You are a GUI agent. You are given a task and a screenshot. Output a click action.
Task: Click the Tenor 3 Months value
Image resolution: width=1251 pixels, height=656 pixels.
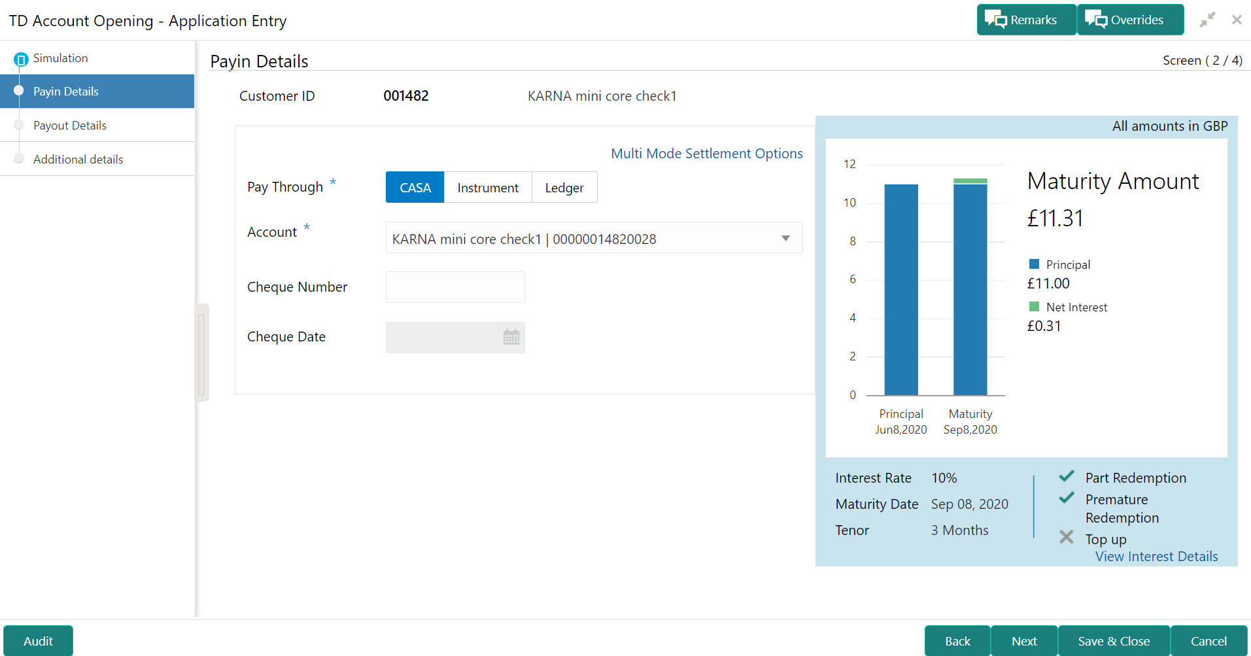(x=960, y=530)
